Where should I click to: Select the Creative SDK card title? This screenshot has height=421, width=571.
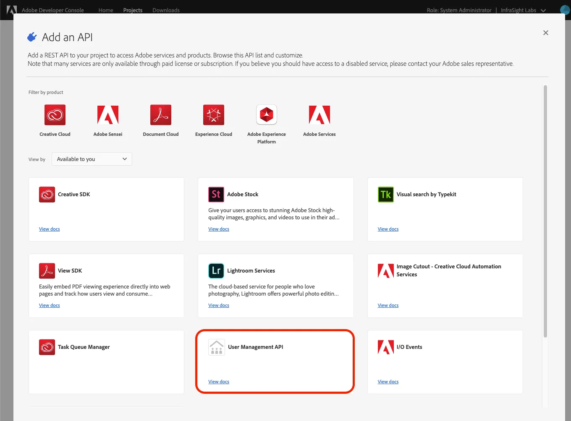click(x=74, y=195)
